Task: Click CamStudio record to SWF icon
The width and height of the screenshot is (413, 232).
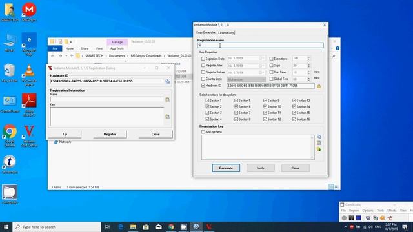Action: (x=390, y=218)
